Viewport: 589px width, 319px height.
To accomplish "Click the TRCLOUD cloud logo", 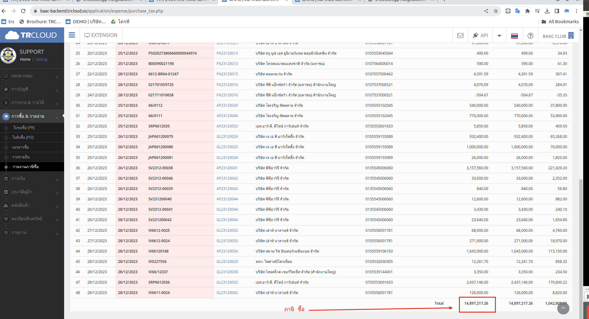I will pos(31,35).
